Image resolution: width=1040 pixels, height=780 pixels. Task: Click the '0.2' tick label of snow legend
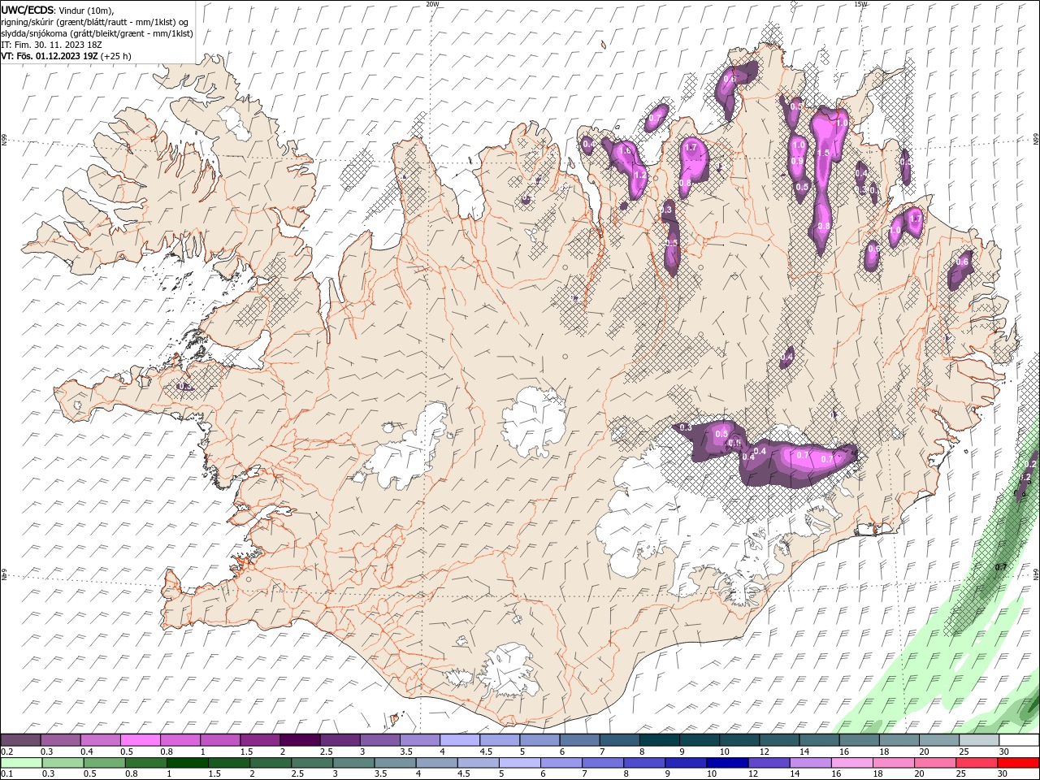click(6, 752)
